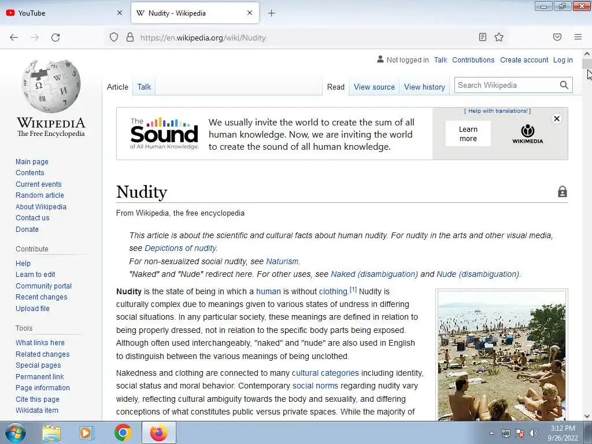The width and height of the screenshot is (592, 444).
Task: Click the Sound of All Human Knowledge logo
Action: coord(164,134)
